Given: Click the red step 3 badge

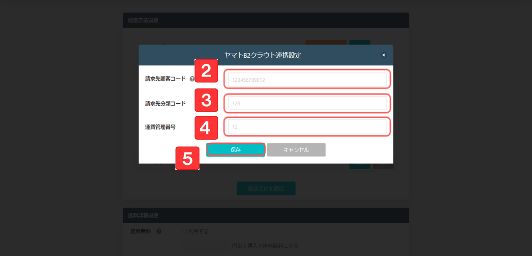Looking at the screenshot, I should (207, 100).
